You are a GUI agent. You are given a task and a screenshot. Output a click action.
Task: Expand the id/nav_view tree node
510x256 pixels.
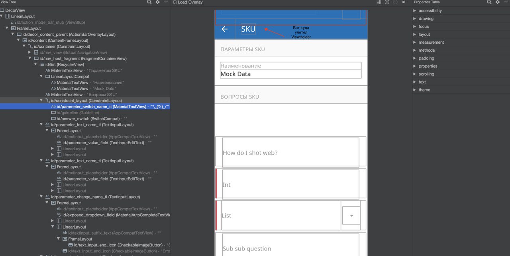pos(30,52)
